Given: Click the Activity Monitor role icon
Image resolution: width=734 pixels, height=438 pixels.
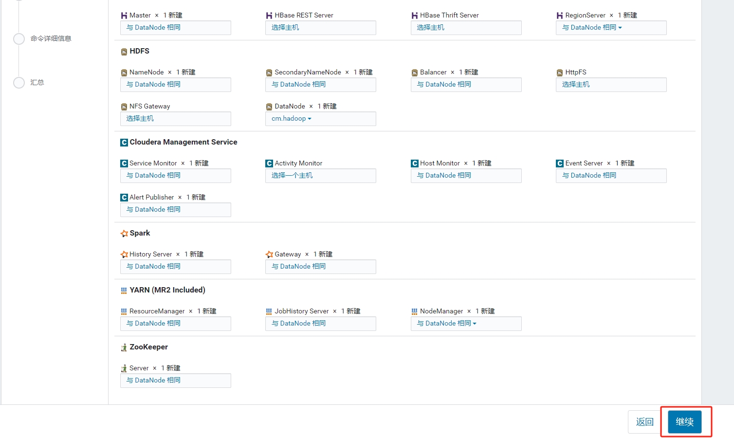Looking at the screenshot, I should [269, 164].
